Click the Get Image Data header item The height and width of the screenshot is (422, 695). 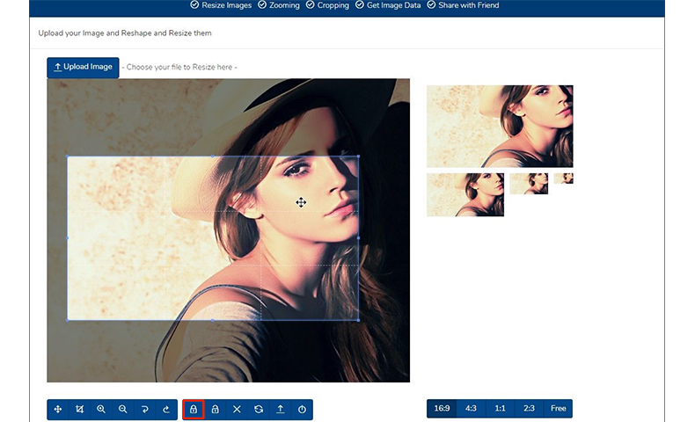[x=388, y=5]
